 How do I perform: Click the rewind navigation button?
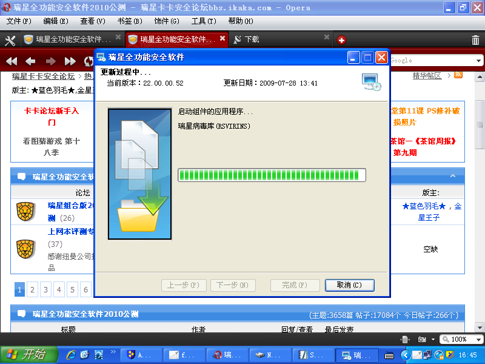tap(12, 61)
